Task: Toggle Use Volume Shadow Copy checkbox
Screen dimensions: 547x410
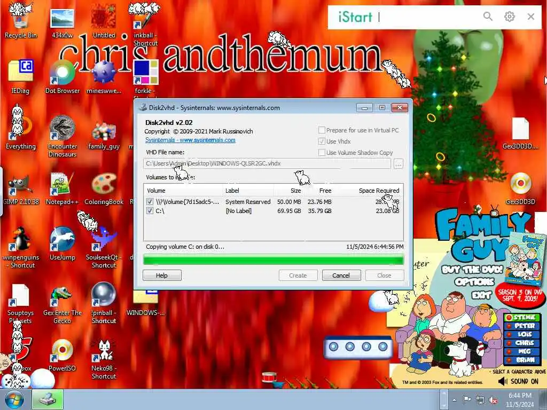Action: (322, 152)
